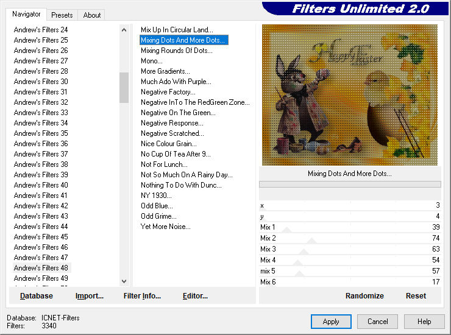Click the Randomize button

point(364,295)
